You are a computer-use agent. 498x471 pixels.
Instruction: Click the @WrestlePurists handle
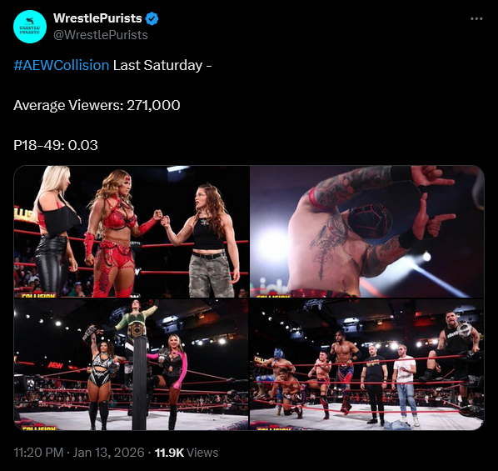click(x=101, y=35)
